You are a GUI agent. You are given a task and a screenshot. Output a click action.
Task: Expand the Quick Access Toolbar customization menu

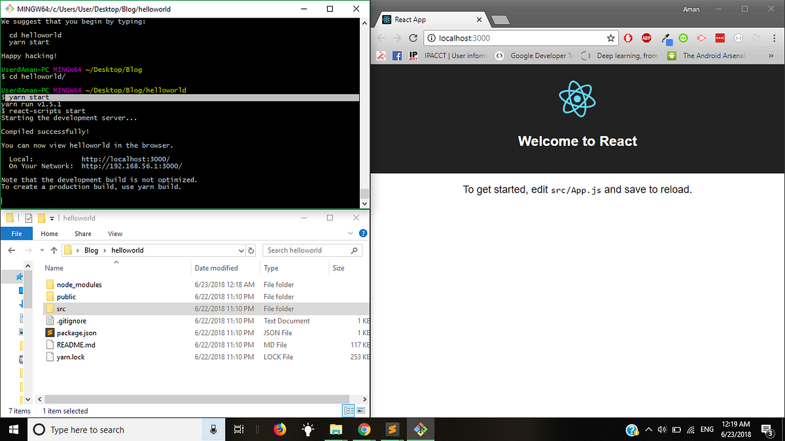(52, 218)
